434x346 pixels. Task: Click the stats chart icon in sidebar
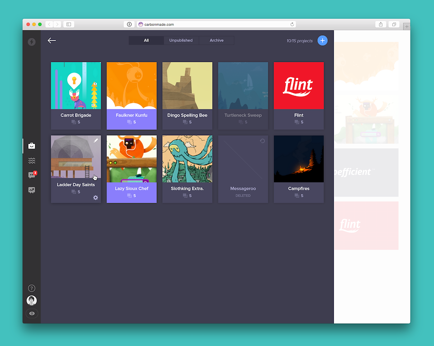point(32,190)
